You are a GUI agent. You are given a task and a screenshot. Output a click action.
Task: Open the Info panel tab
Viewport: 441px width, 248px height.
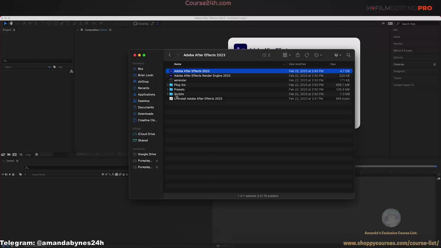pos(396,30)
